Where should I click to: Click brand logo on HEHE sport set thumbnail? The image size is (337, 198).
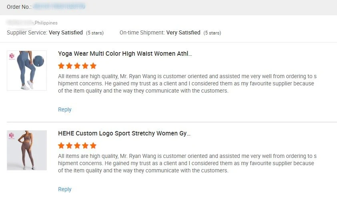[x=12, y=135]
